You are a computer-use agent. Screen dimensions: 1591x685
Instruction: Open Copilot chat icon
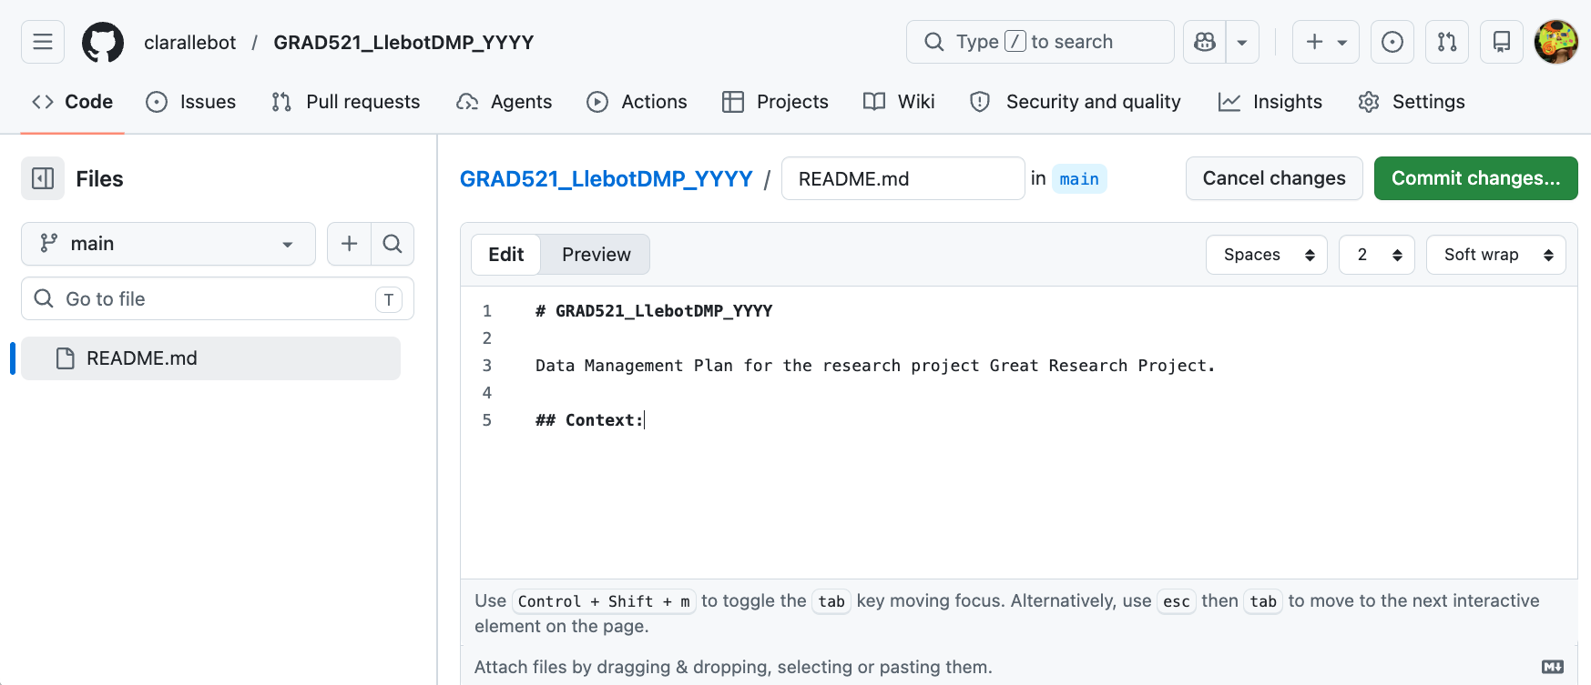pyautogui.click(x=1205, y=42)
